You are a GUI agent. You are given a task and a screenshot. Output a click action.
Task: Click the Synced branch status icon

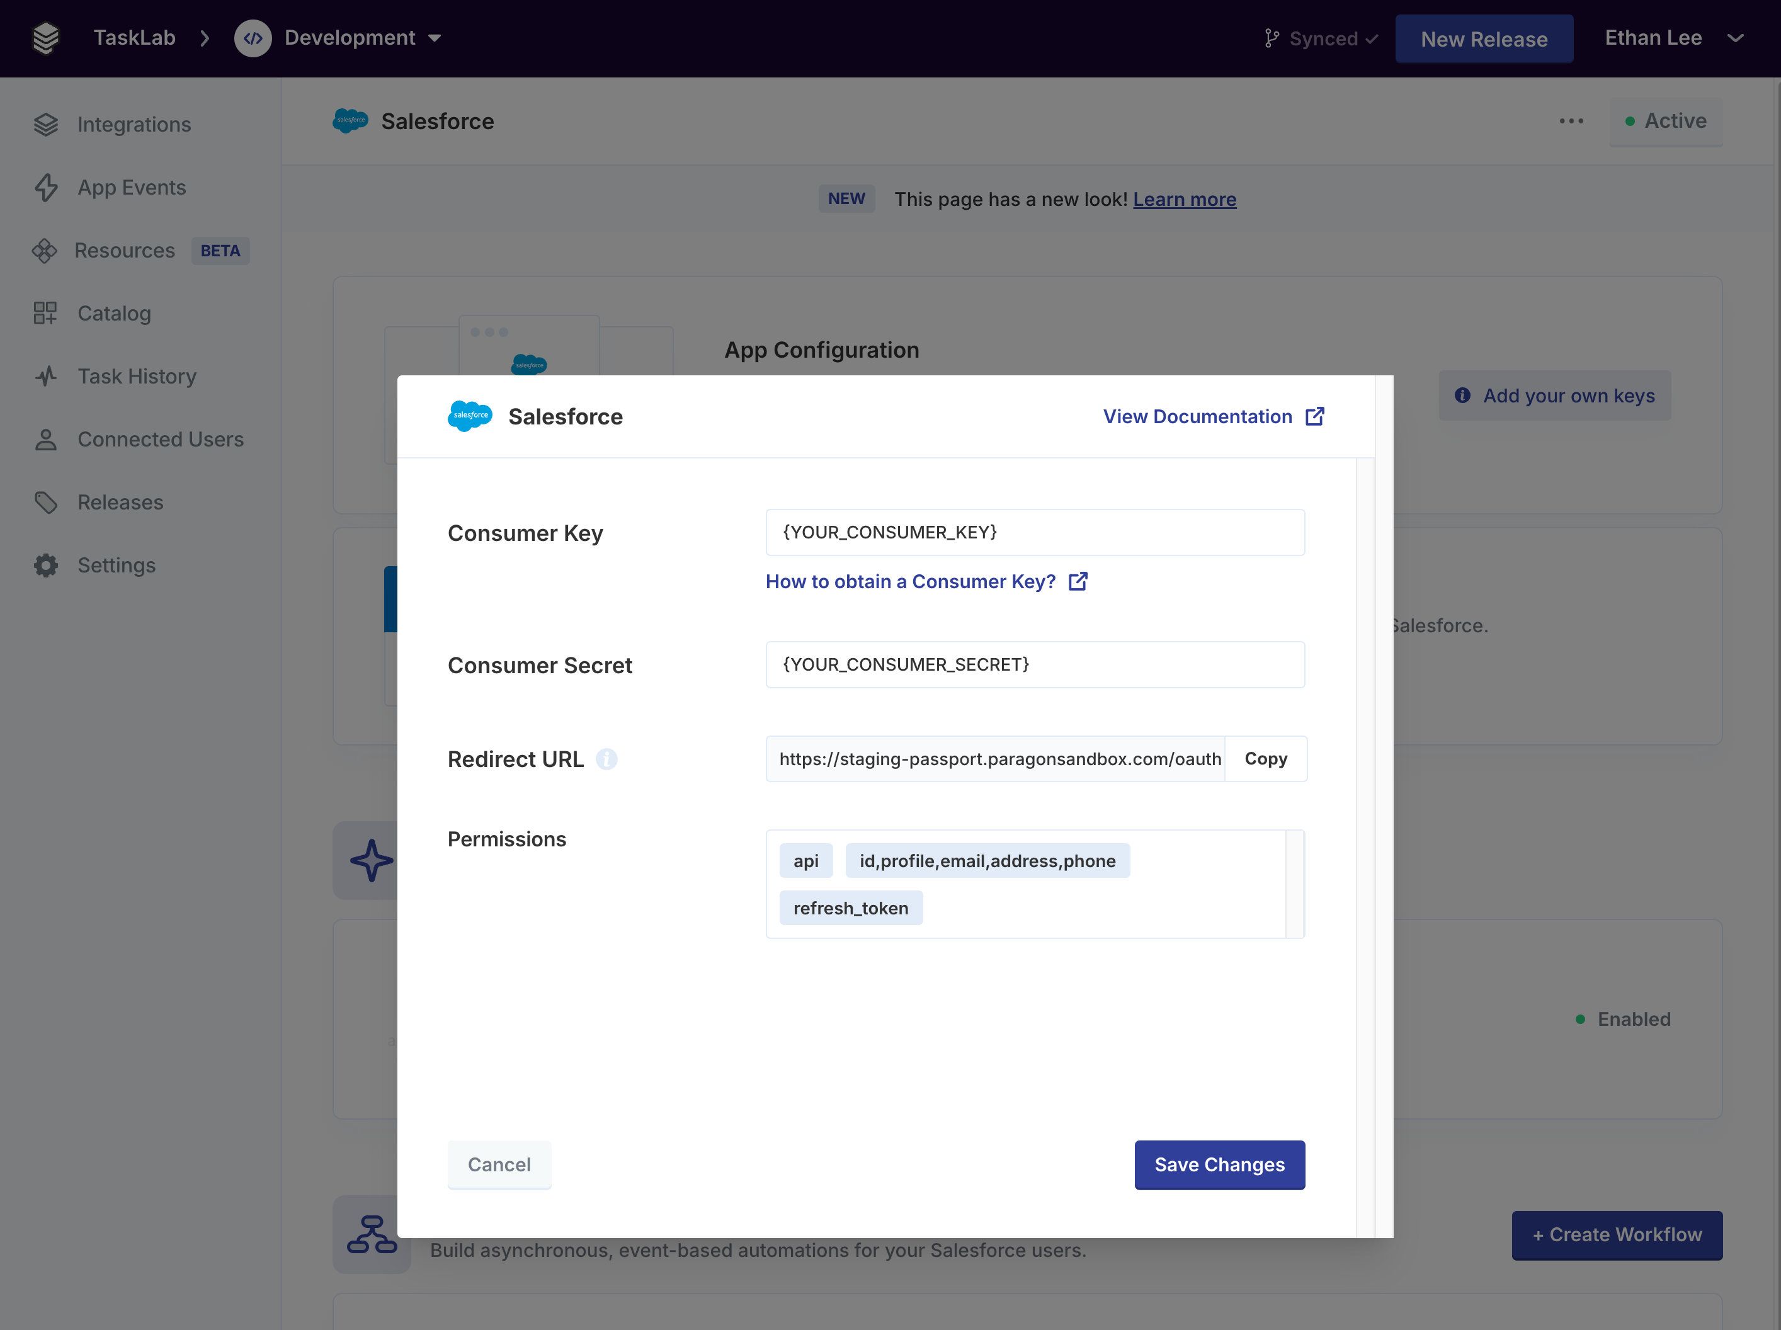1272,38
